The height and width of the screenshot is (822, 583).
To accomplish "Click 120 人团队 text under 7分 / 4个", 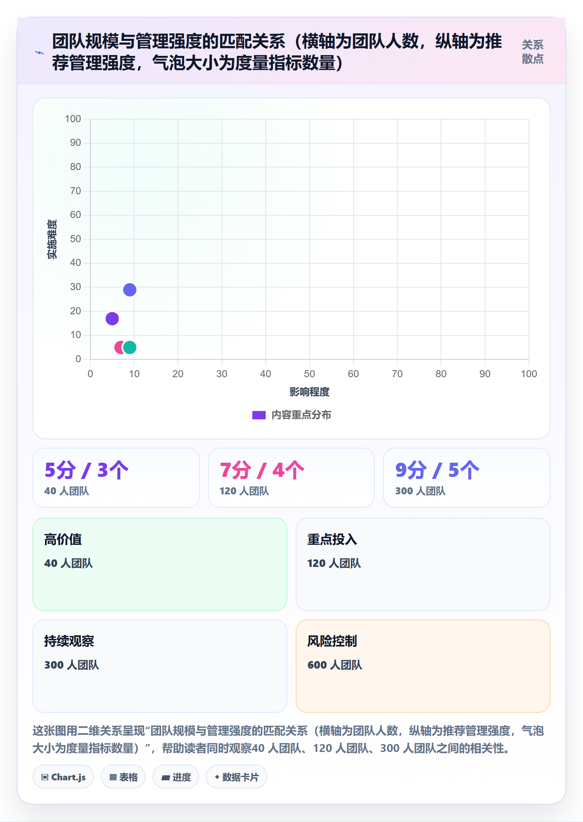I will (x=244, y=491).
